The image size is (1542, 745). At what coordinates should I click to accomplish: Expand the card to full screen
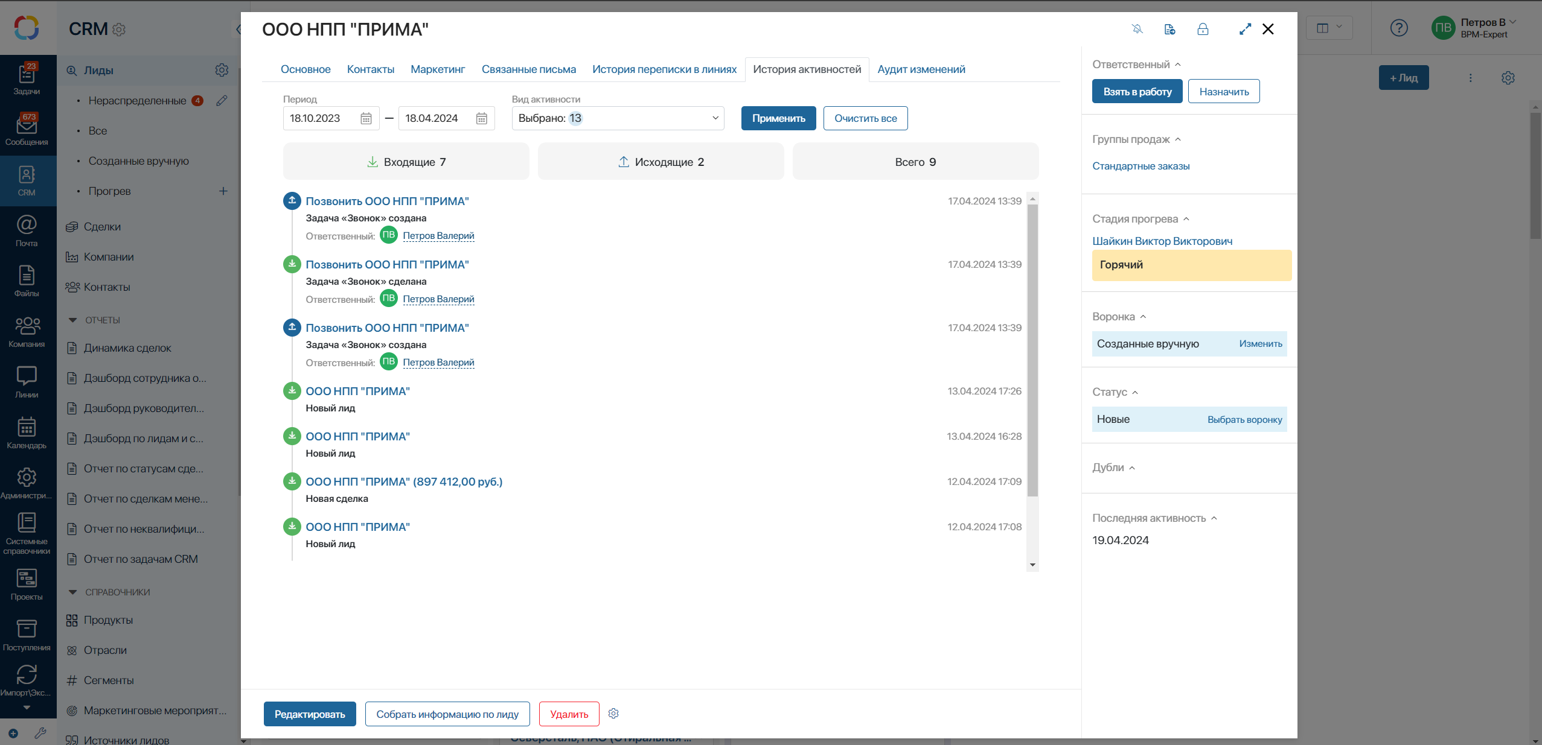pyautogui.click(x=1245, y=29)
